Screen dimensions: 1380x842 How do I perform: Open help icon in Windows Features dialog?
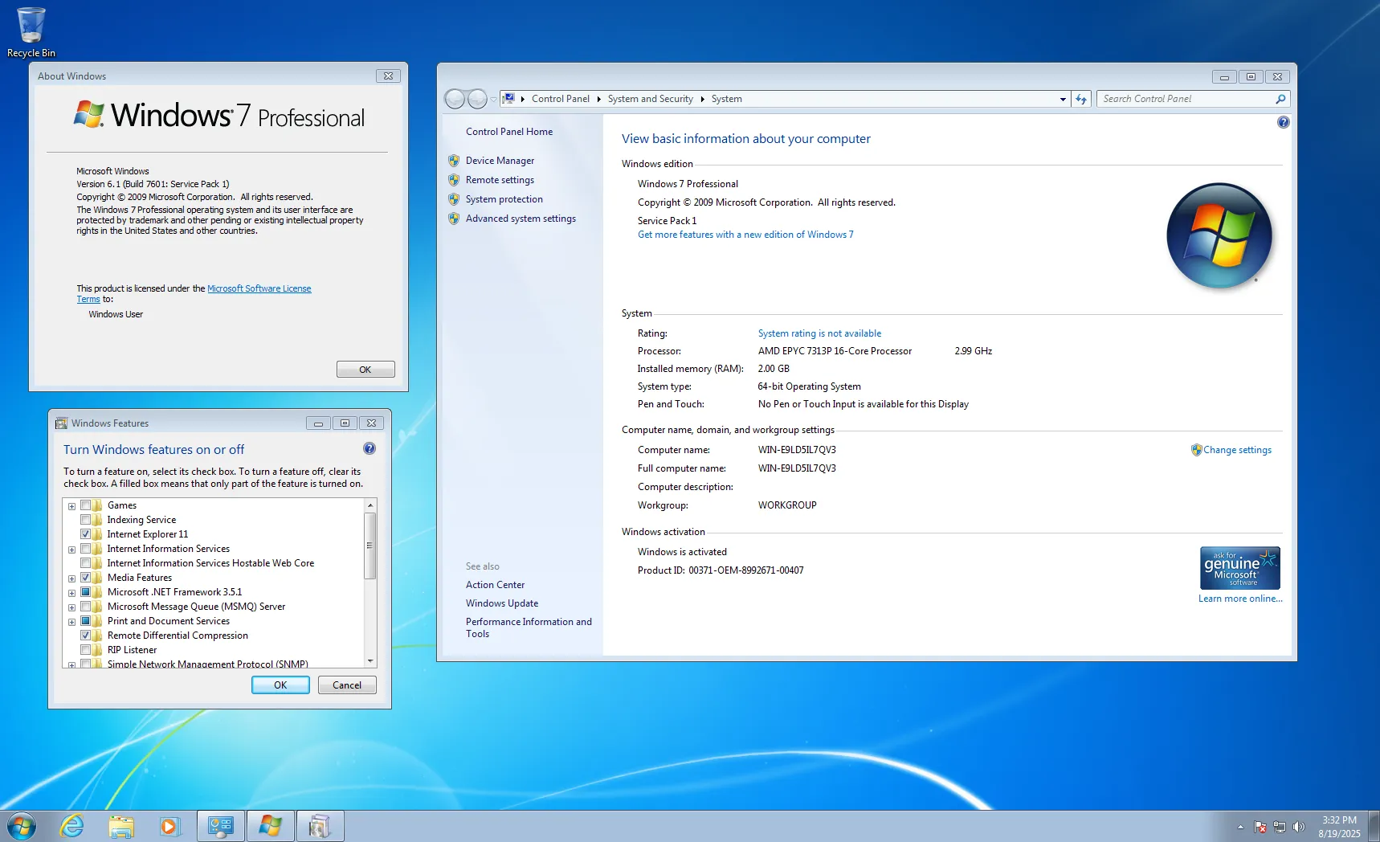[369, 448]
